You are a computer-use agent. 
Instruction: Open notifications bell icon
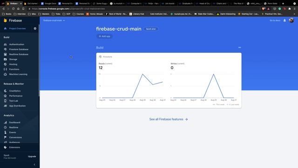(284, 21)
